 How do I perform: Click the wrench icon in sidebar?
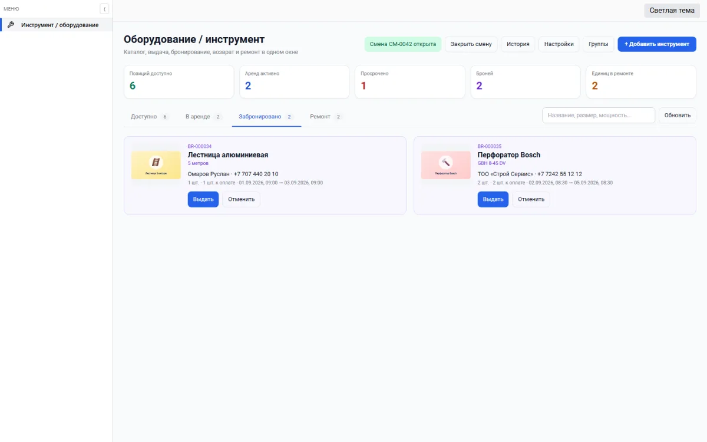coord(11,25)
